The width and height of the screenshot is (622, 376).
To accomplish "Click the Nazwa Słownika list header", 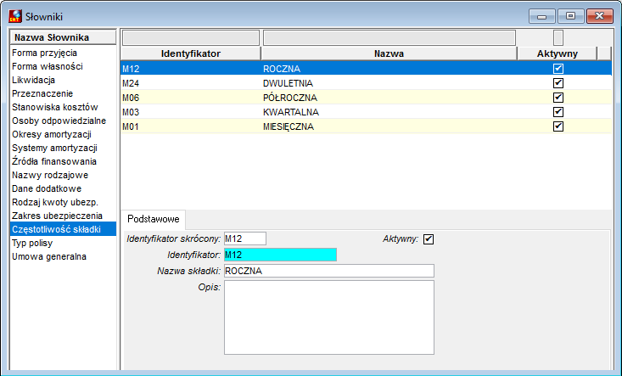I will [63, 37].
